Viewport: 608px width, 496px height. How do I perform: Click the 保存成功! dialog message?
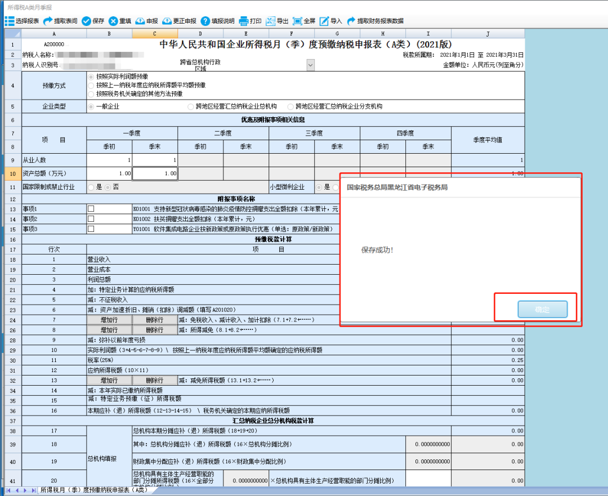[377, 250]
